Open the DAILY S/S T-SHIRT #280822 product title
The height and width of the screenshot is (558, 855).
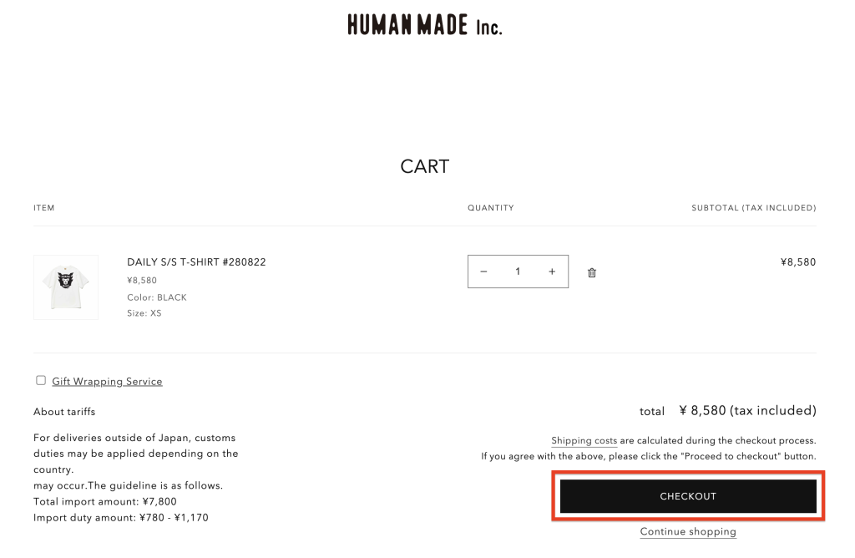tap(196, 262)
